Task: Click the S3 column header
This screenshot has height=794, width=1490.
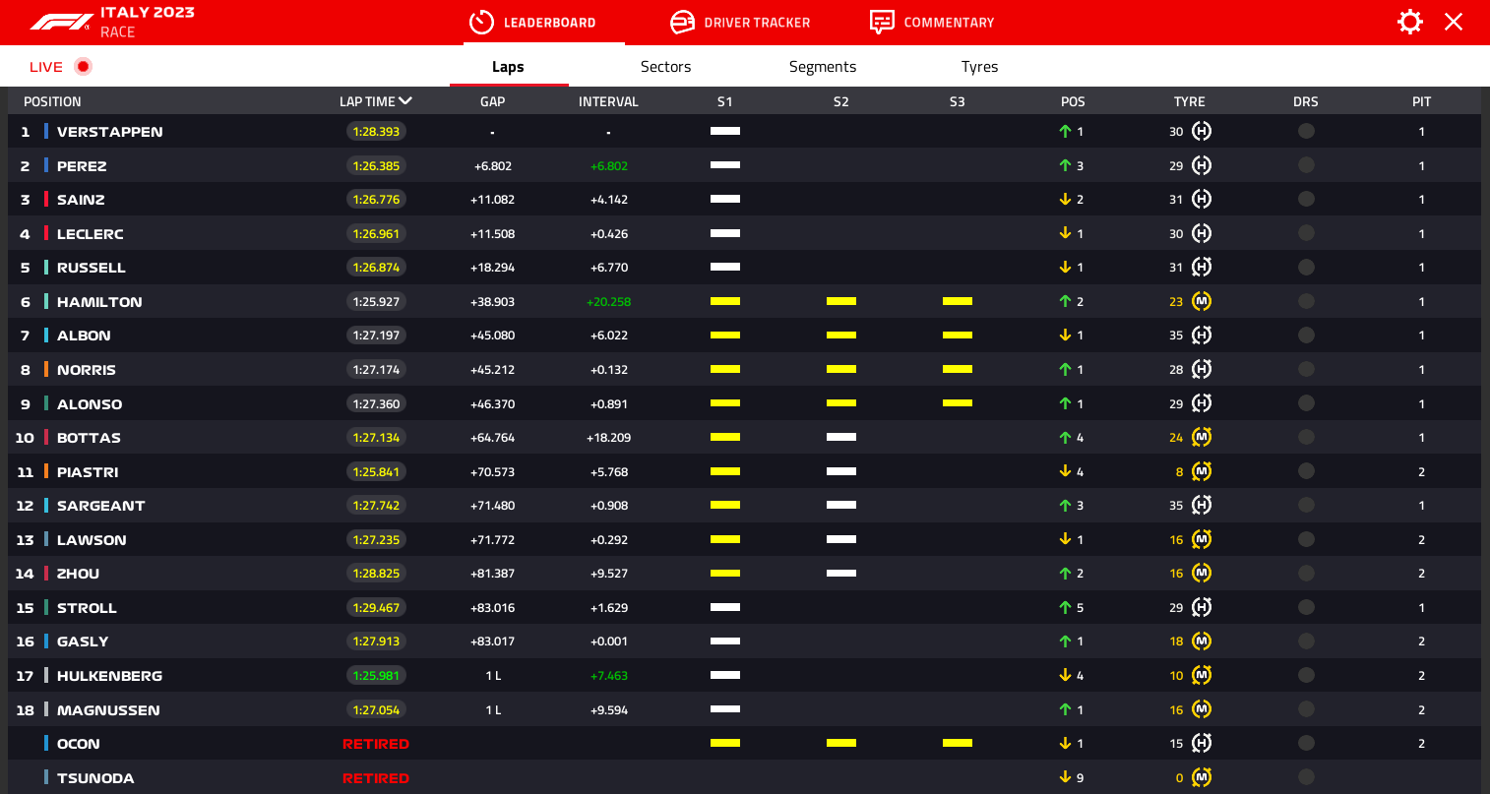Action: pos(958,101)
